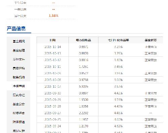
Task: Click the income value 1.7251
Action: [x=83, y=66]
